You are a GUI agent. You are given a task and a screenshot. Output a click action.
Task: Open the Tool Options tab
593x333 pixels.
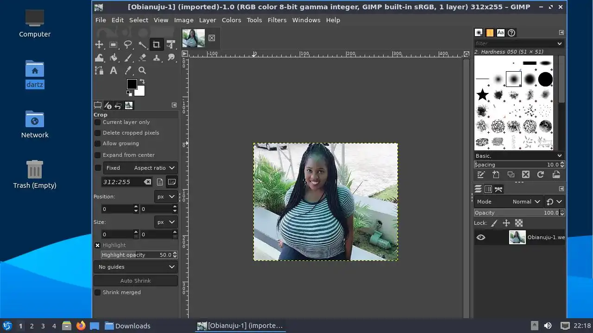(x=98, y=105)
